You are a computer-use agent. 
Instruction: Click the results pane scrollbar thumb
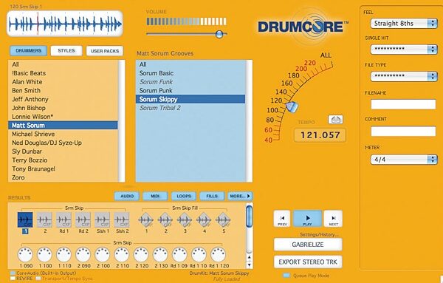click(x=250, y=216)
